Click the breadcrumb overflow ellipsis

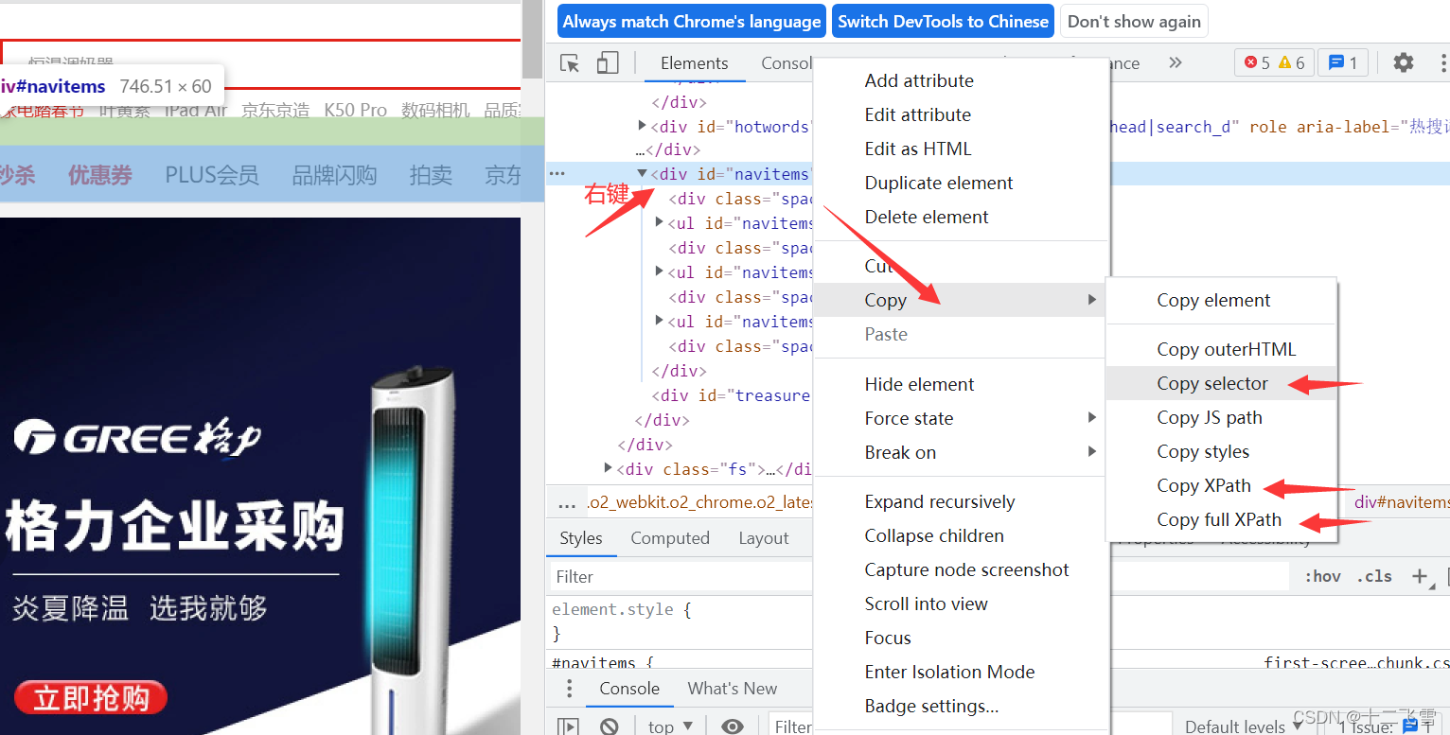567,502
